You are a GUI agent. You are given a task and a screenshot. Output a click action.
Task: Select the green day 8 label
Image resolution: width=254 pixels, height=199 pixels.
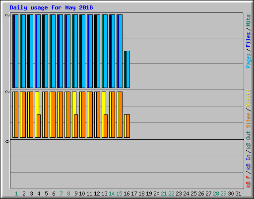click(x=68, y=194)
